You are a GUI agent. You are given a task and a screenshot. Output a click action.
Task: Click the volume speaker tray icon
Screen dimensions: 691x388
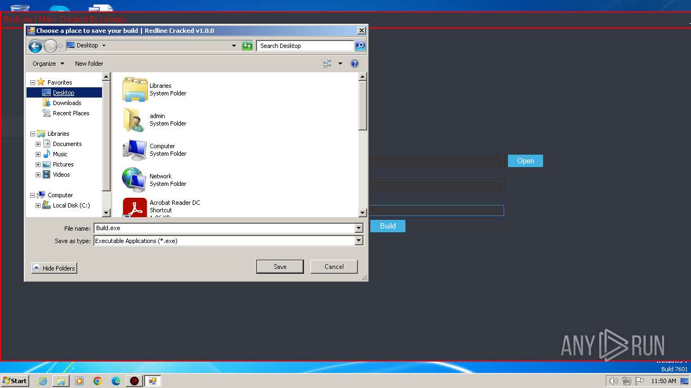(613, 381)
